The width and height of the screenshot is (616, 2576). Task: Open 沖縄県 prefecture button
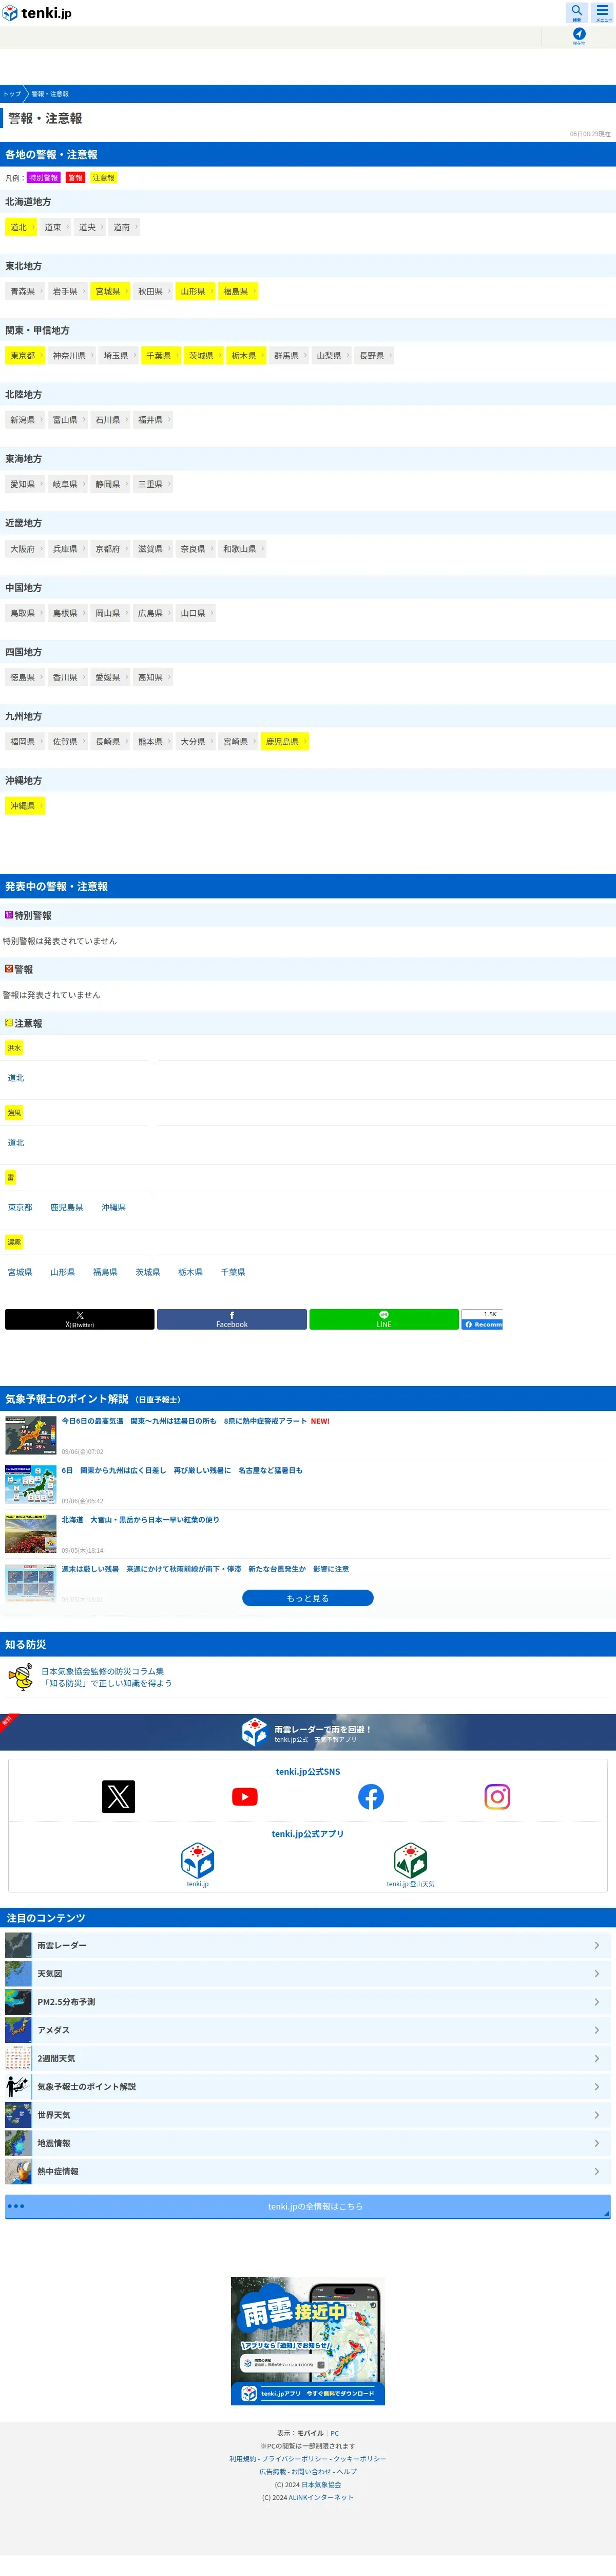[x=25, y=805]
